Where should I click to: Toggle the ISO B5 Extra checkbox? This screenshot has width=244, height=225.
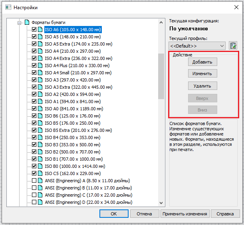(34, 130)
